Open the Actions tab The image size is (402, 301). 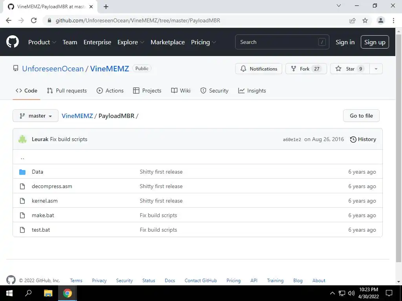[110, 91]
